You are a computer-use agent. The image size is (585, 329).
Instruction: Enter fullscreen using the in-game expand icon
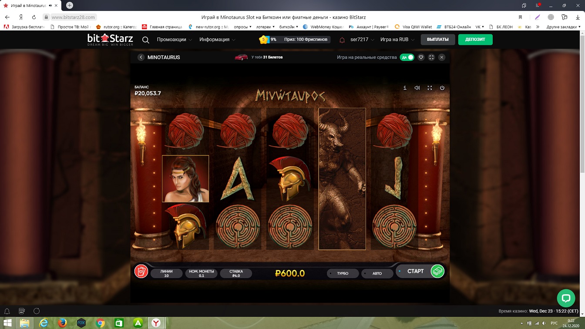pos(430,88)
